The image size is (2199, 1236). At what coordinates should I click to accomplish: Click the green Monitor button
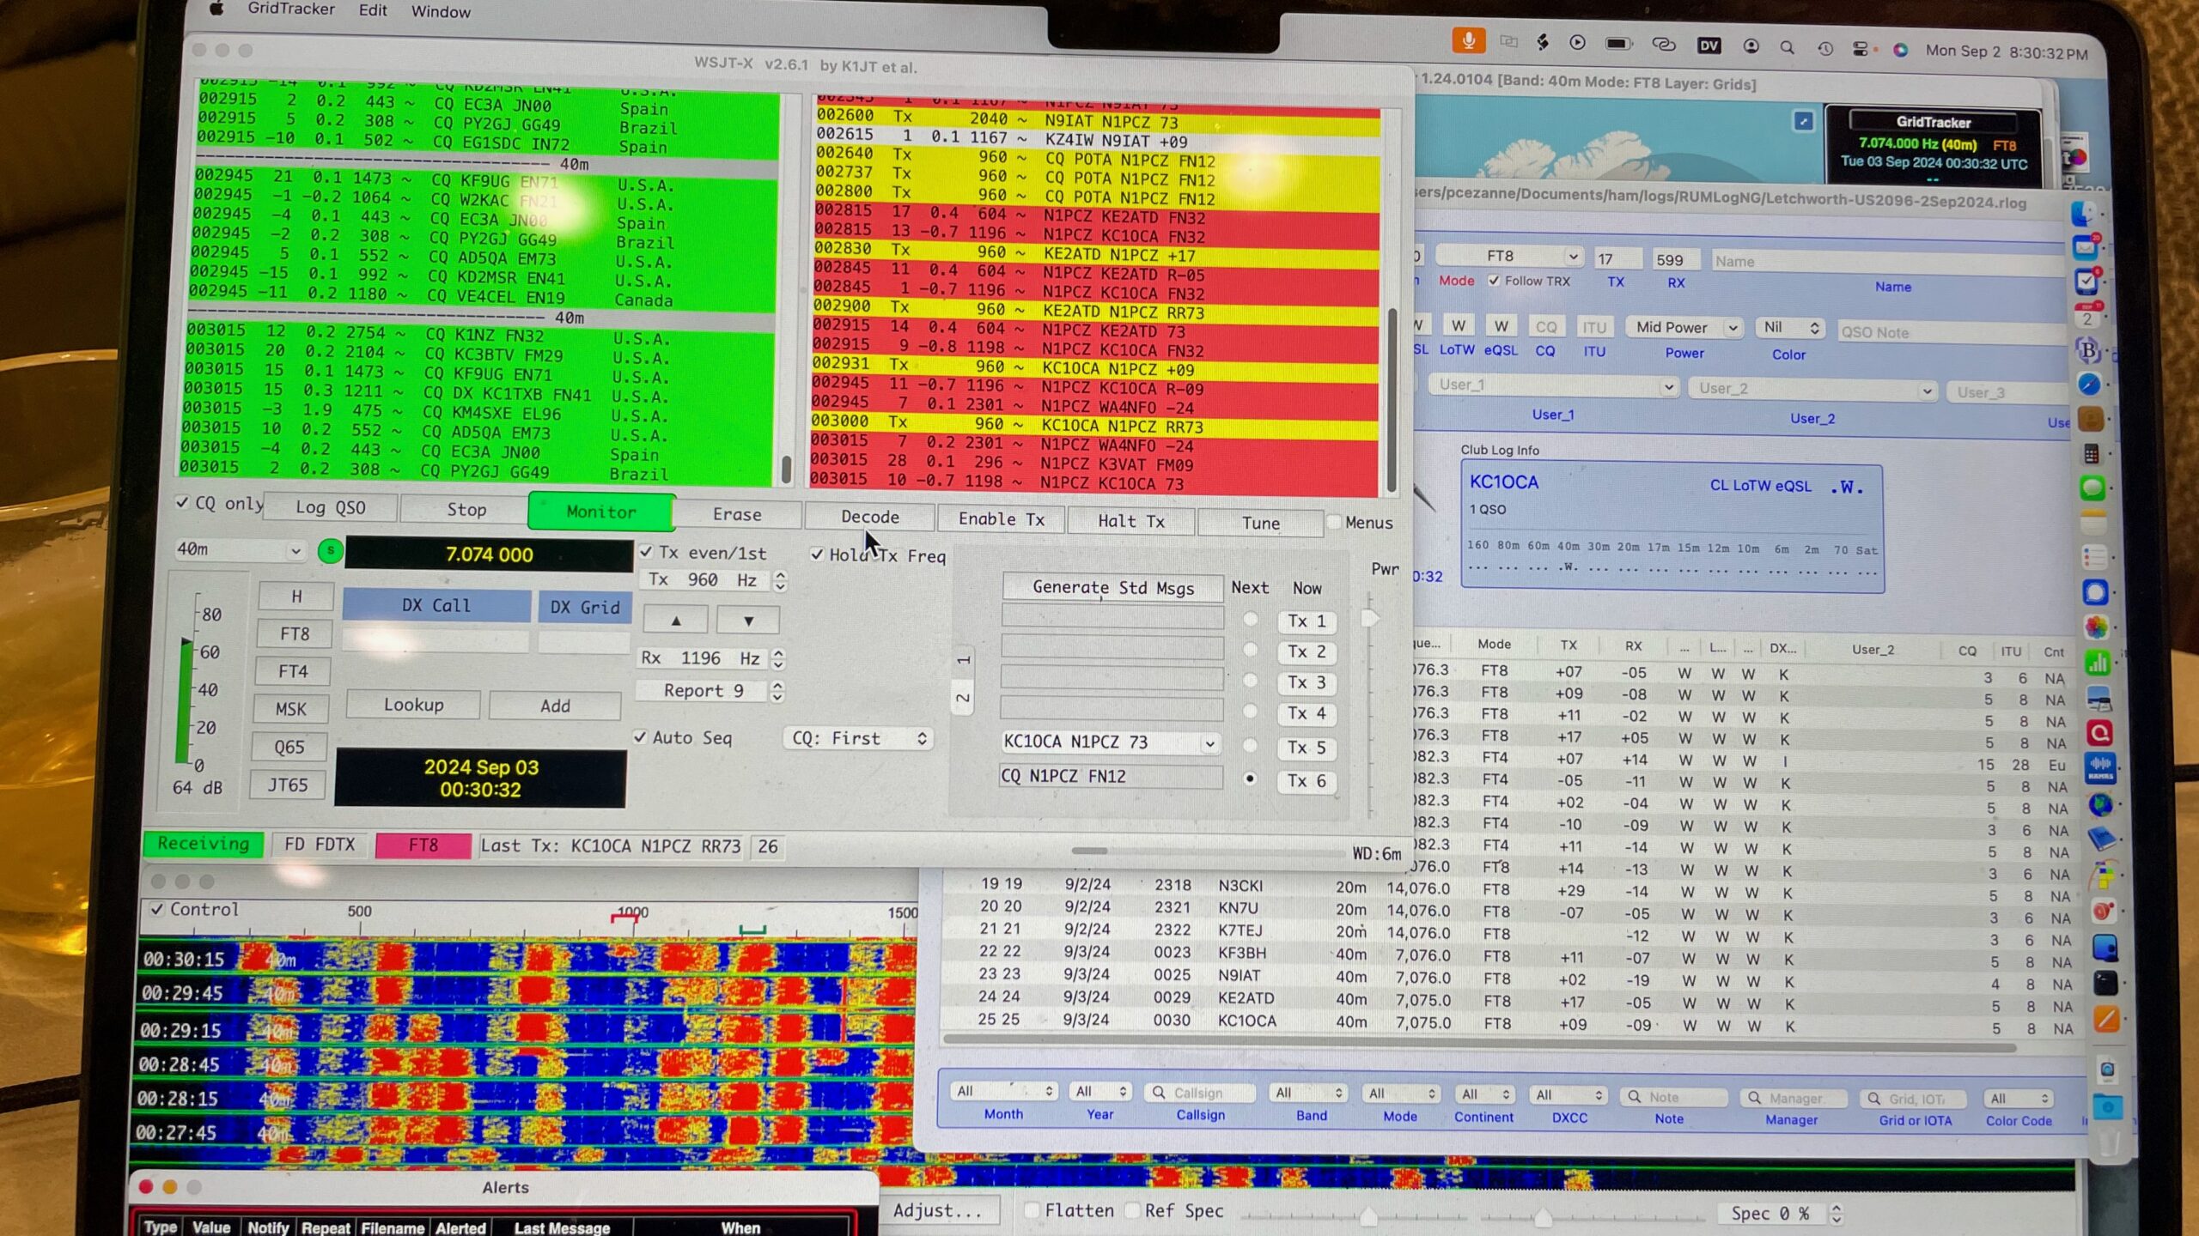coord(601,512)
